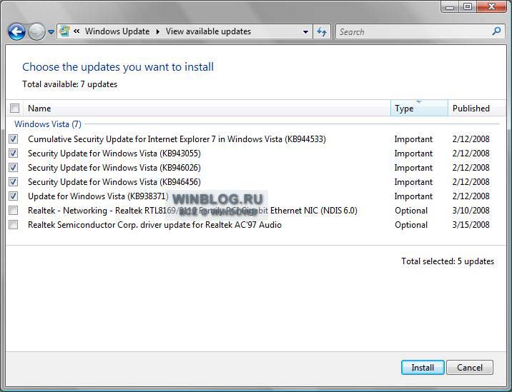Click the Optional type of Realtek Audio row
This screenshot has width=512, height=392.
click(x=411, y=225)
